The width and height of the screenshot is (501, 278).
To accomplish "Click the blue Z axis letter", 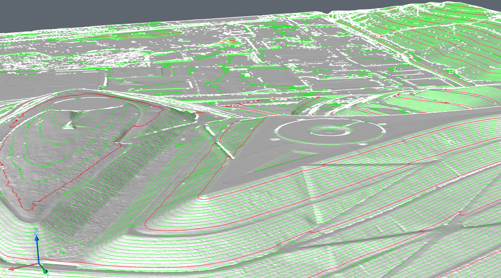I will tap(36, 232).
